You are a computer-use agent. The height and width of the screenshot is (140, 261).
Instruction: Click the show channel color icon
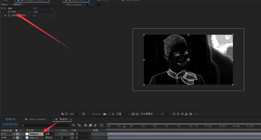pos(113,114)
